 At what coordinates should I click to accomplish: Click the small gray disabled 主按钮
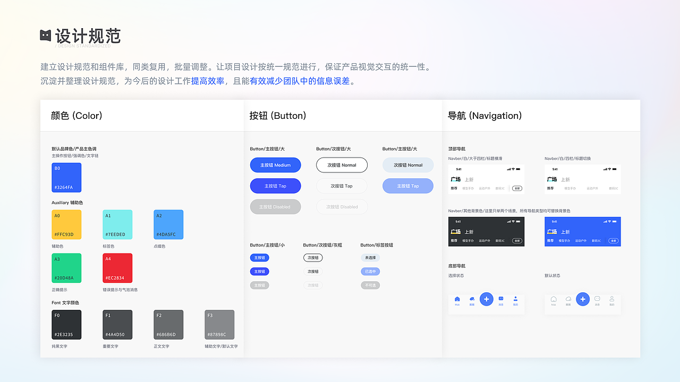259,285
